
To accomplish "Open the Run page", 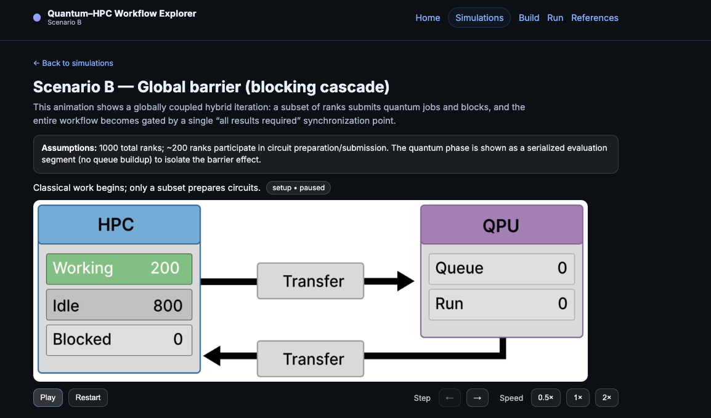I will (x=555, y=18).
